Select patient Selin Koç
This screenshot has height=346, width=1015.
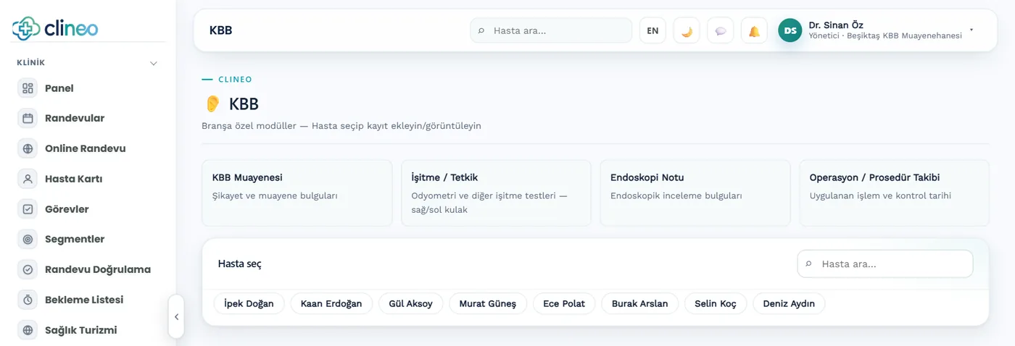(716, 303)
